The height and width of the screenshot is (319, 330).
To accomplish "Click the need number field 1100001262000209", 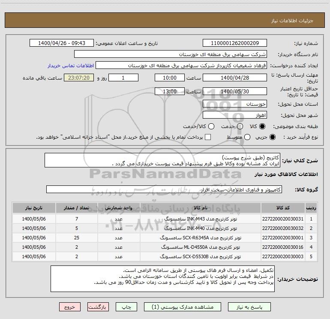I will 235,43.
